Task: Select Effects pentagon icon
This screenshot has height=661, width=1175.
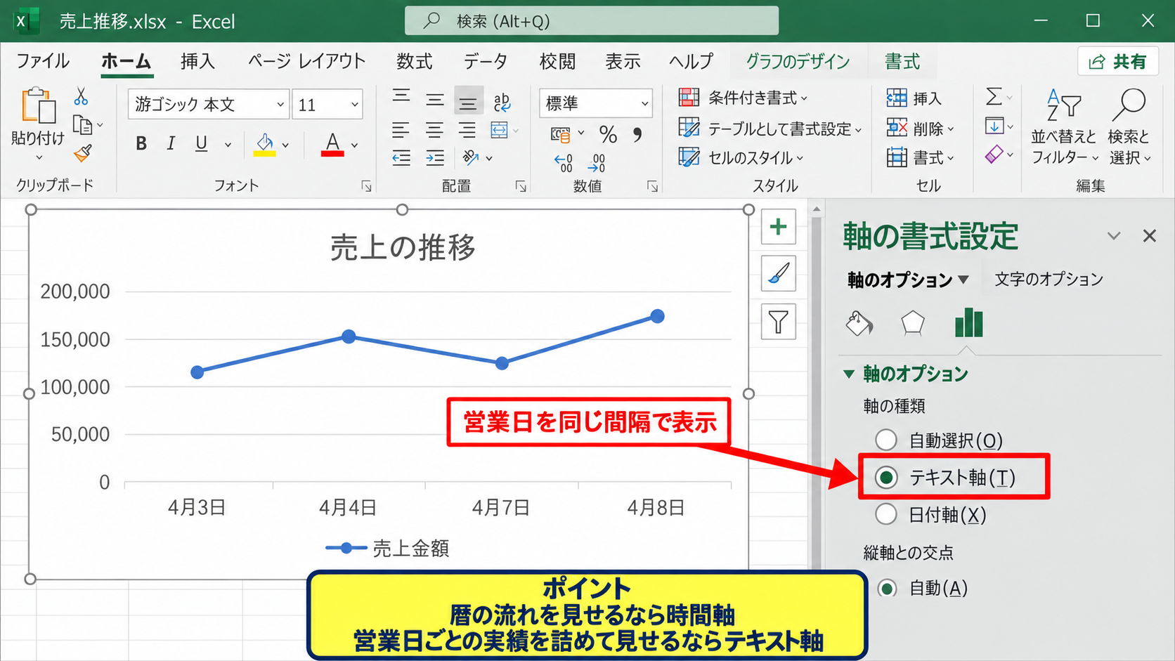Action: (912, 323)
